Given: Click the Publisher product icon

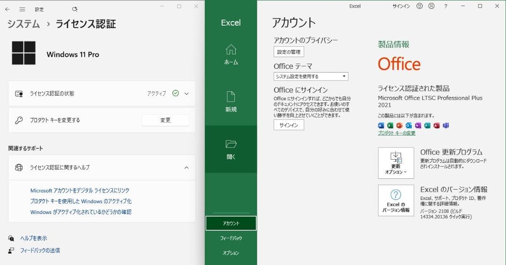Looking at the screenshot, I should click(x=427, y=125).
